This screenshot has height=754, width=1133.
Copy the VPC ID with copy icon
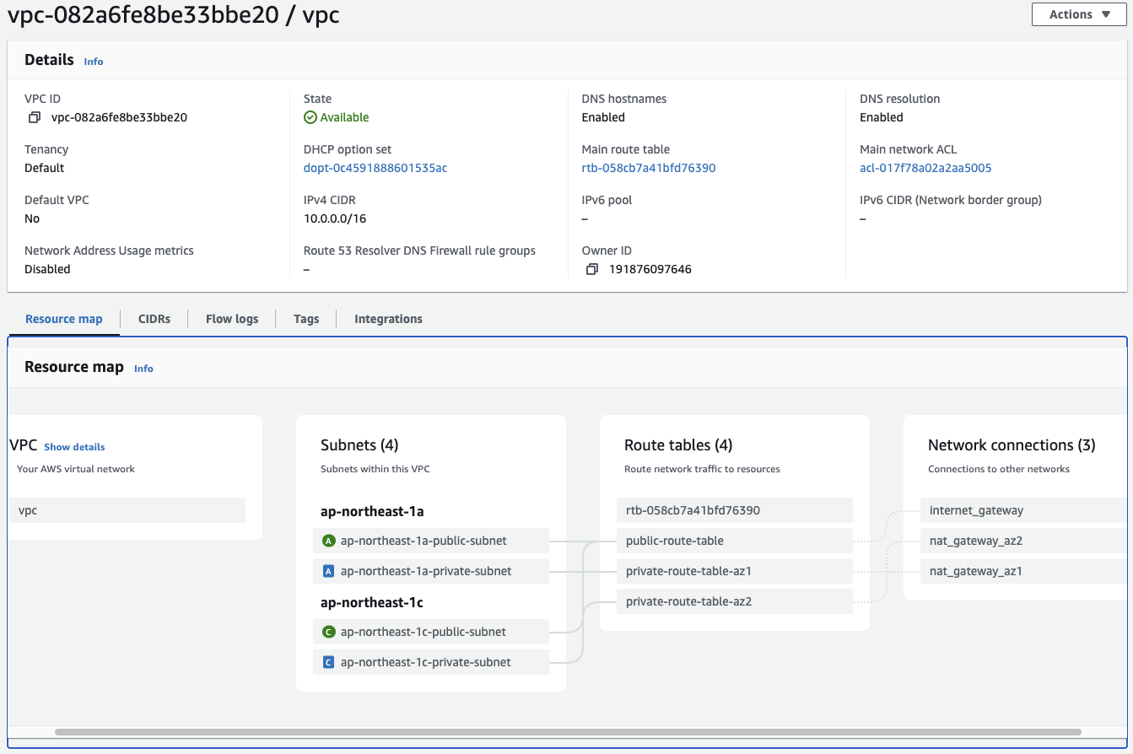coord(35,117)
